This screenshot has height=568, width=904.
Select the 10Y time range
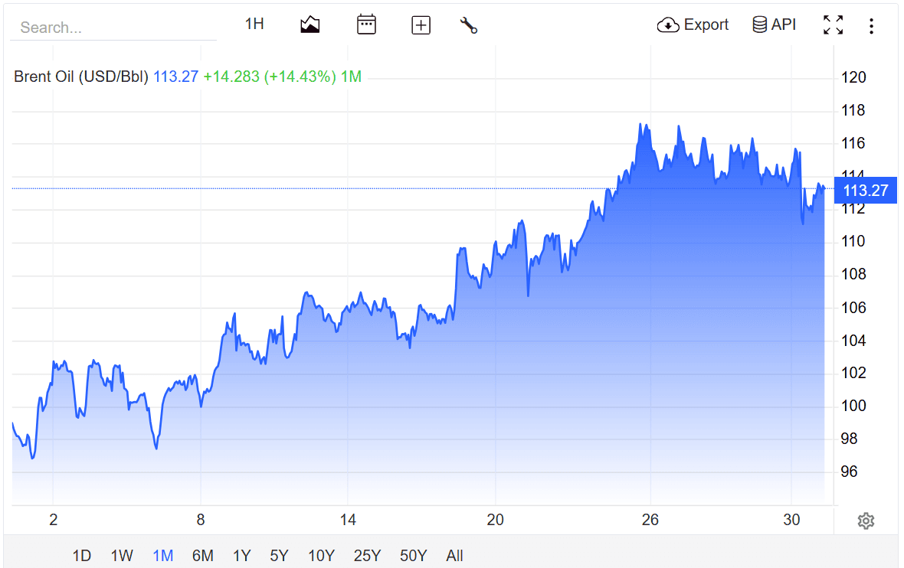point(321,556)
